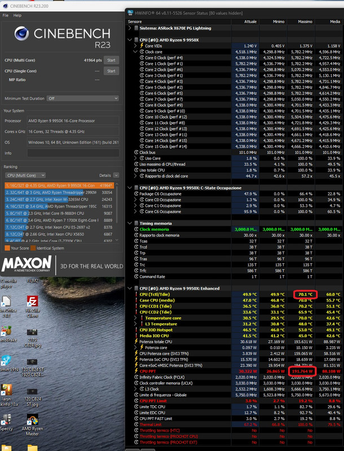The image size is (344, 451).
Task: Expand the L3 Clock row
Action: pos(135,389)
